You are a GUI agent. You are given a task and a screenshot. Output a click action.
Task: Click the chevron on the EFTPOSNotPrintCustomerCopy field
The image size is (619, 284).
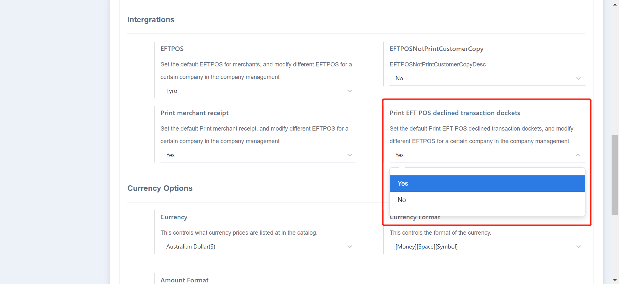578,78
